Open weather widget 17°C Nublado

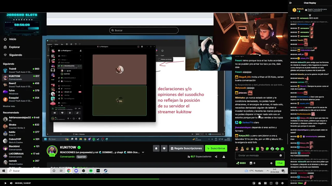click(x=254, y=171)
